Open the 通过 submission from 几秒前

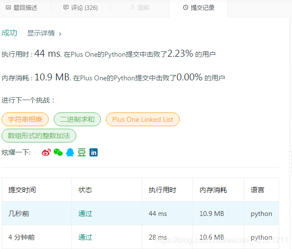85,213
